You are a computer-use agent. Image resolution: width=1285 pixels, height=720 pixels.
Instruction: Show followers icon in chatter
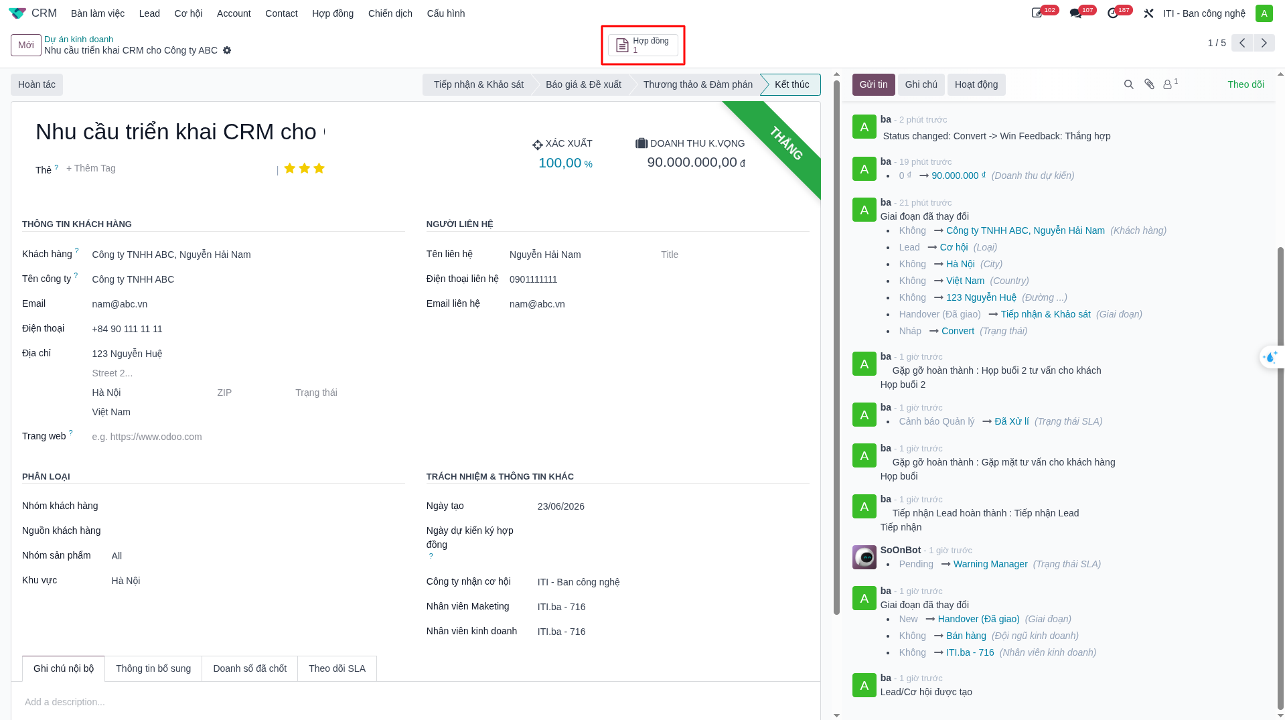1170,84
